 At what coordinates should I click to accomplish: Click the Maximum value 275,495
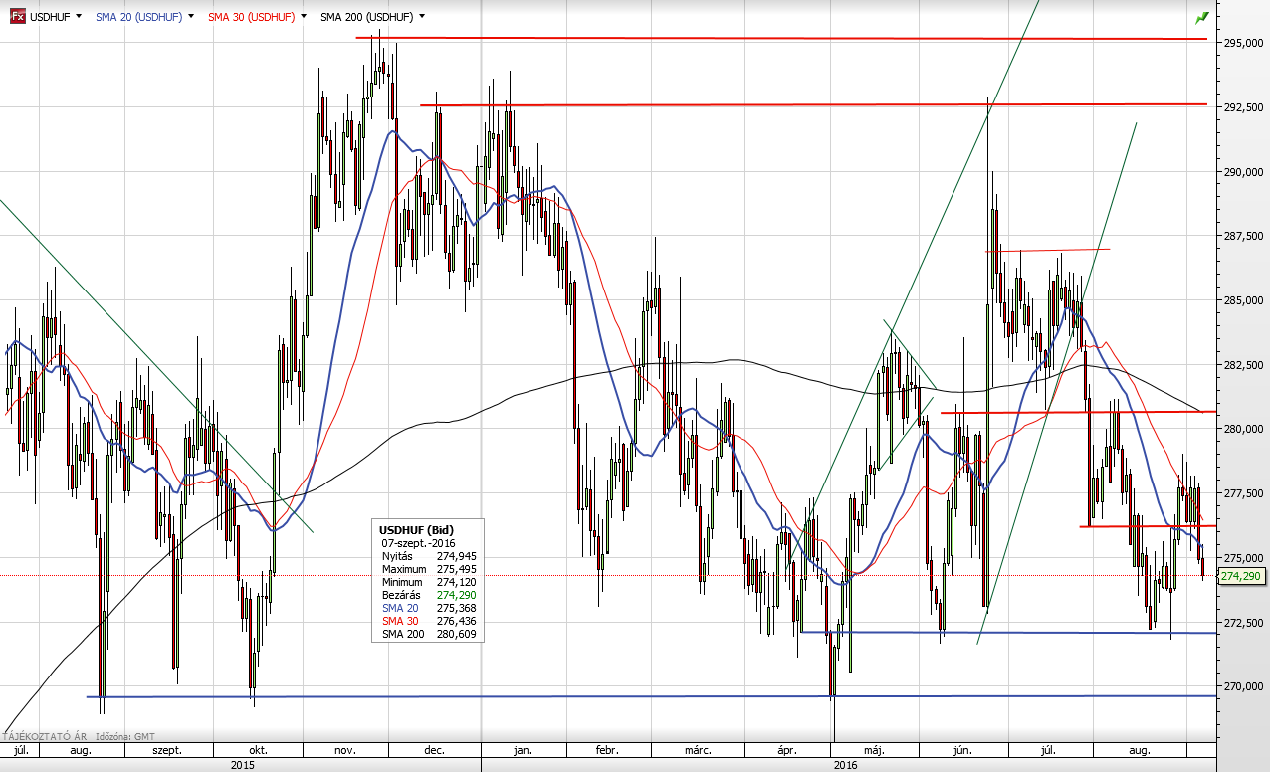(457, 569)
